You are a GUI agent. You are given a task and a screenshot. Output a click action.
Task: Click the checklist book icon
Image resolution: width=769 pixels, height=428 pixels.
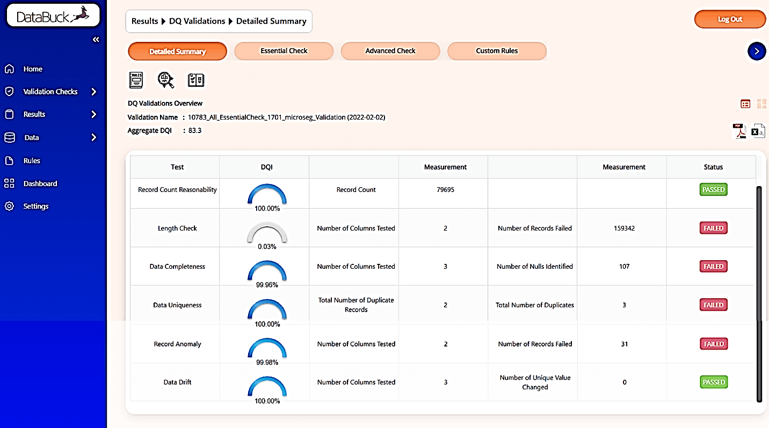tap(195, 80)
